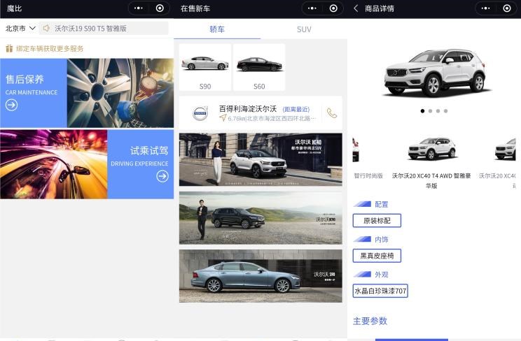The image size is (521, 341).
Task: Click the 外观 section heading
Action: point(382,275)
